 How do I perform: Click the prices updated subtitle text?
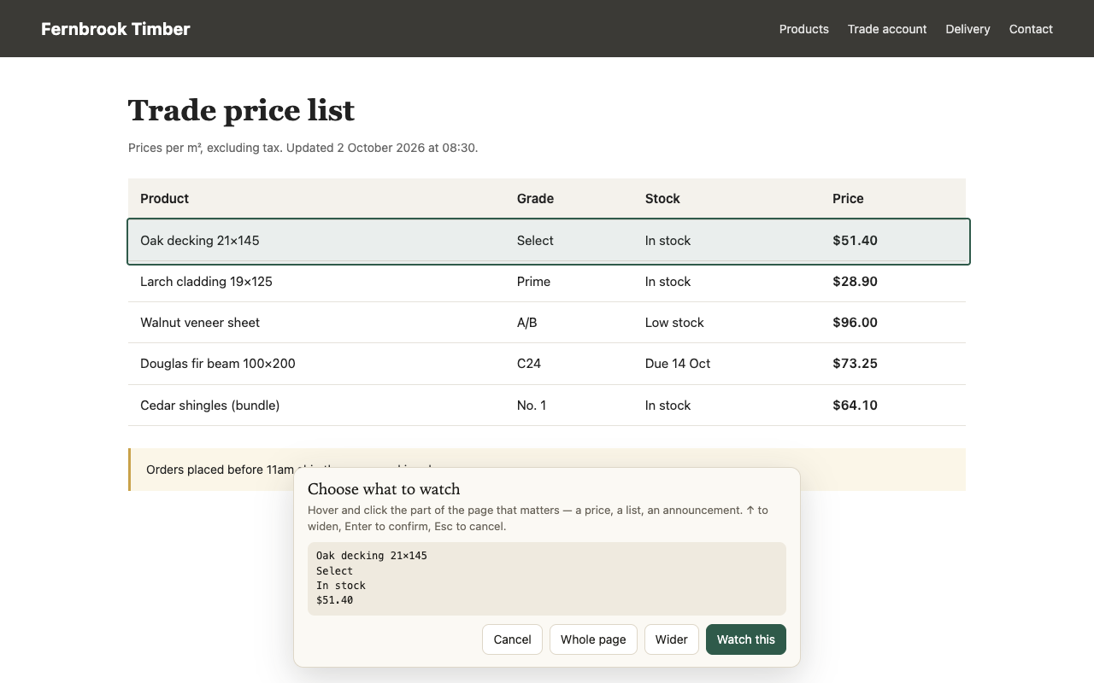tap(303, 148)
